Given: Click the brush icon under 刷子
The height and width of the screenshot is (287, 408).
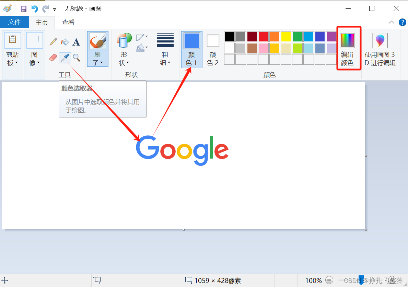Looking at the screenshot, I should click(x=97, y=41).
